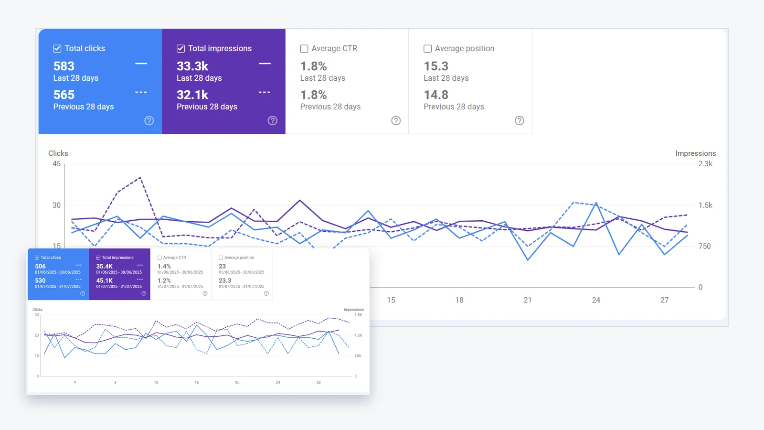Click help icon on small Average position 23 card
Image resolution: width=764 pixels, height=430 pixels.
point(266,293)
